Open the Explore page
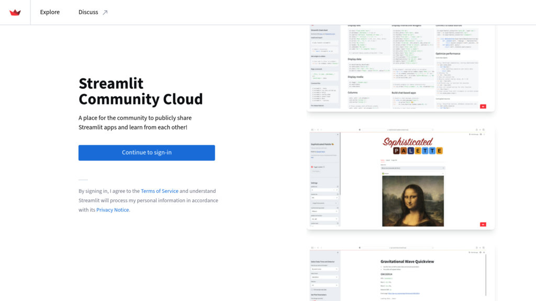 coord(50,12)
